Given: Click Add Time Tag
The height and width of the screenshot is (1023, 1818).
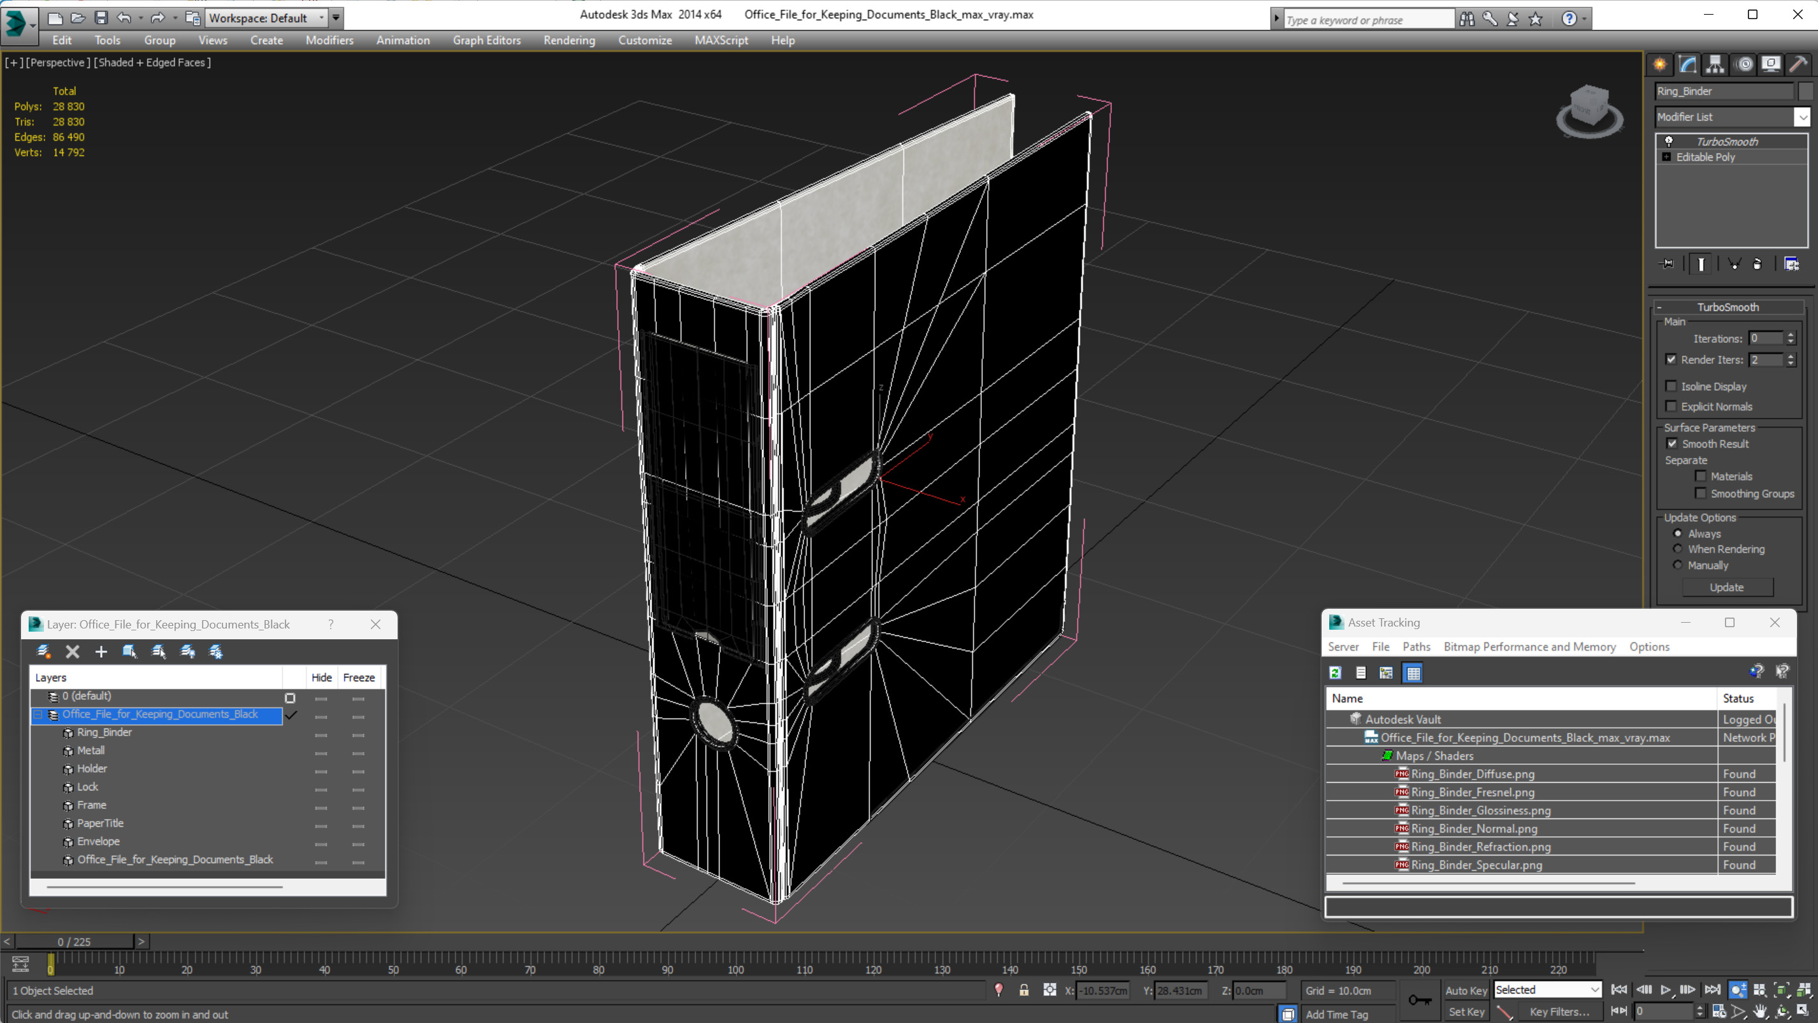Looking at the screenshot, I should pos(1337,1015).
